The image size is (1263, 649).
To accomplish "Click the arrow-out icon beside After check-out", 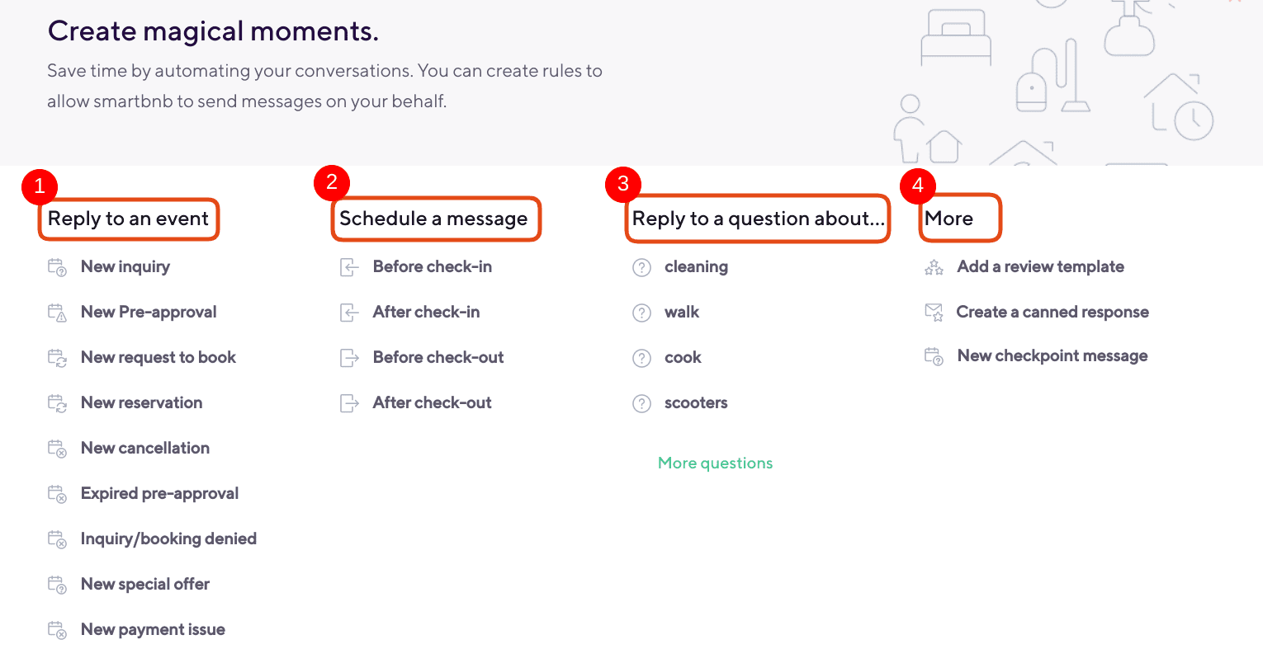I will (349, 403).
